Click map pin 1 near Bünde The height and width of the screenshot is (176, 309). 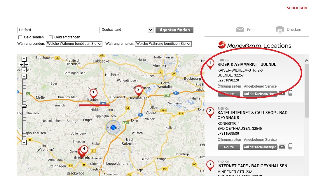coord(93,93)
